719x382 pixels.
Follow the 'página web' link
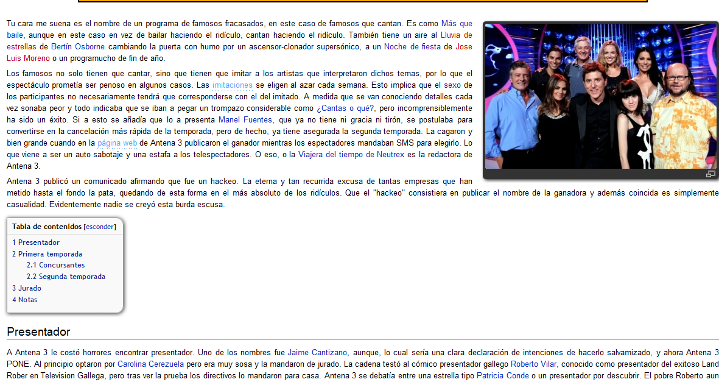tap(117, 143)
